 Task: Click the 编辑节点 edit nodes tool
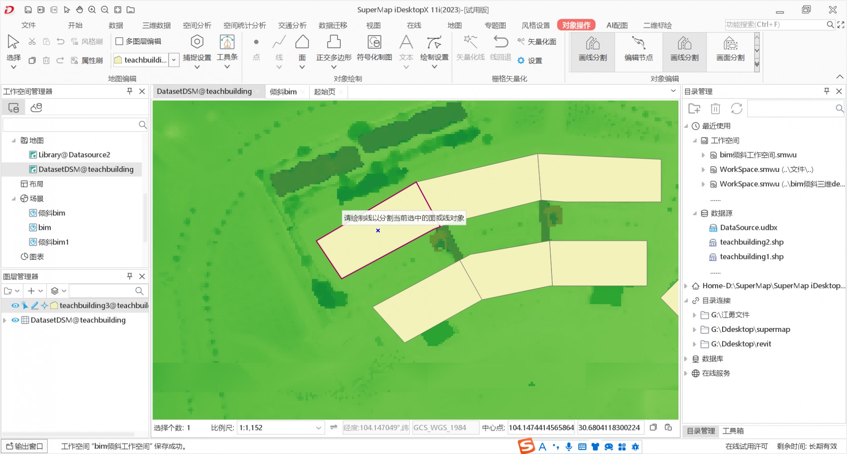click(638, 50)
